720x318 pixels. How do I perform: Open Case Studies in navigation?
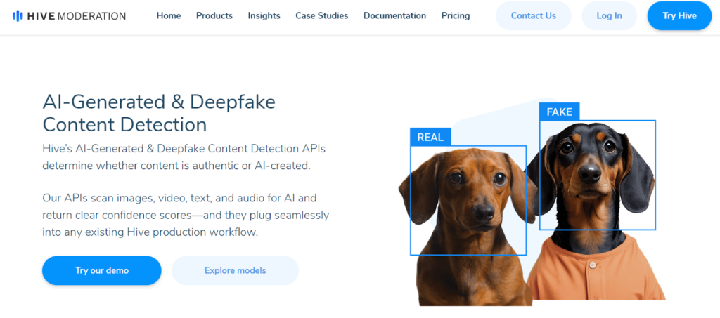tap(322, 15)
